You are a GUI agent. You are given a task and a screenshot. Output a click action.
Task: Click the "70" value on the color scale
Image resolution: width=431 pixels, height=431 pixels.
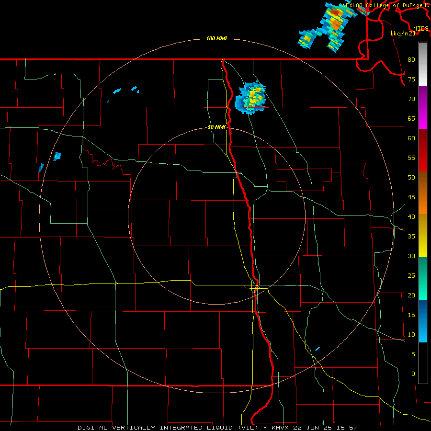coord(411,99)
